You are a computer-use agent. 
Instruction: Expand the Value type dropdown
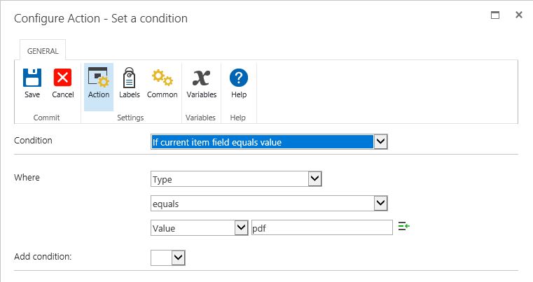pyautogui.click(x=242, y=227)
